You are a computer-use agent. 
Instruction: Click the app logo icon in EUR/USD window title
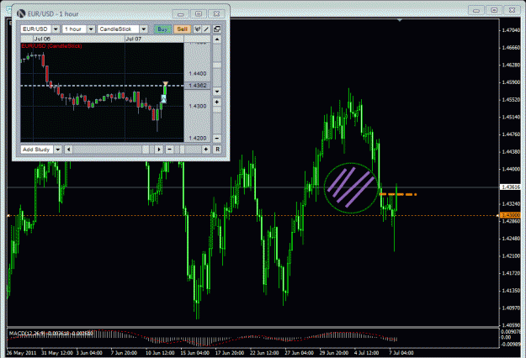pos(21,13)
